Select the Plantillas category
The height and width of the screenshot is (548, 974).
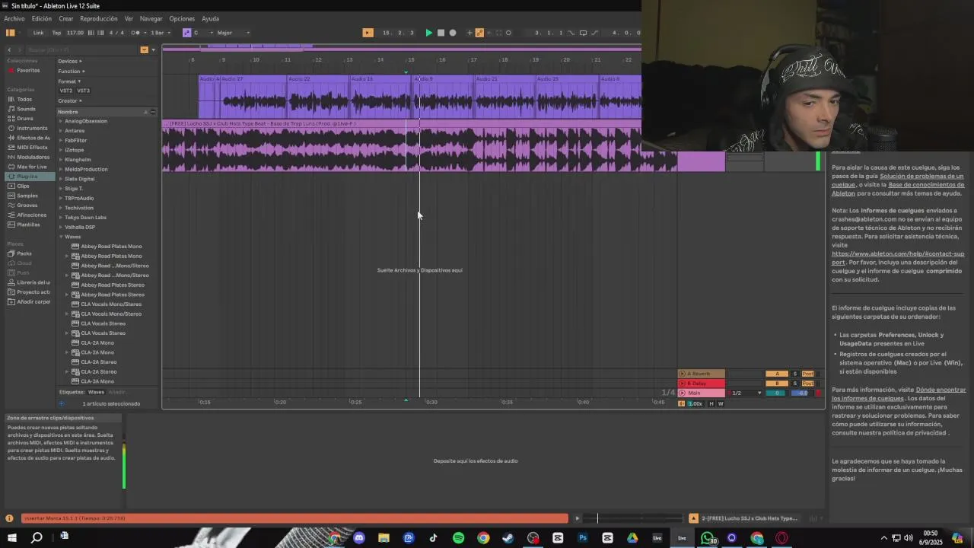28,225
